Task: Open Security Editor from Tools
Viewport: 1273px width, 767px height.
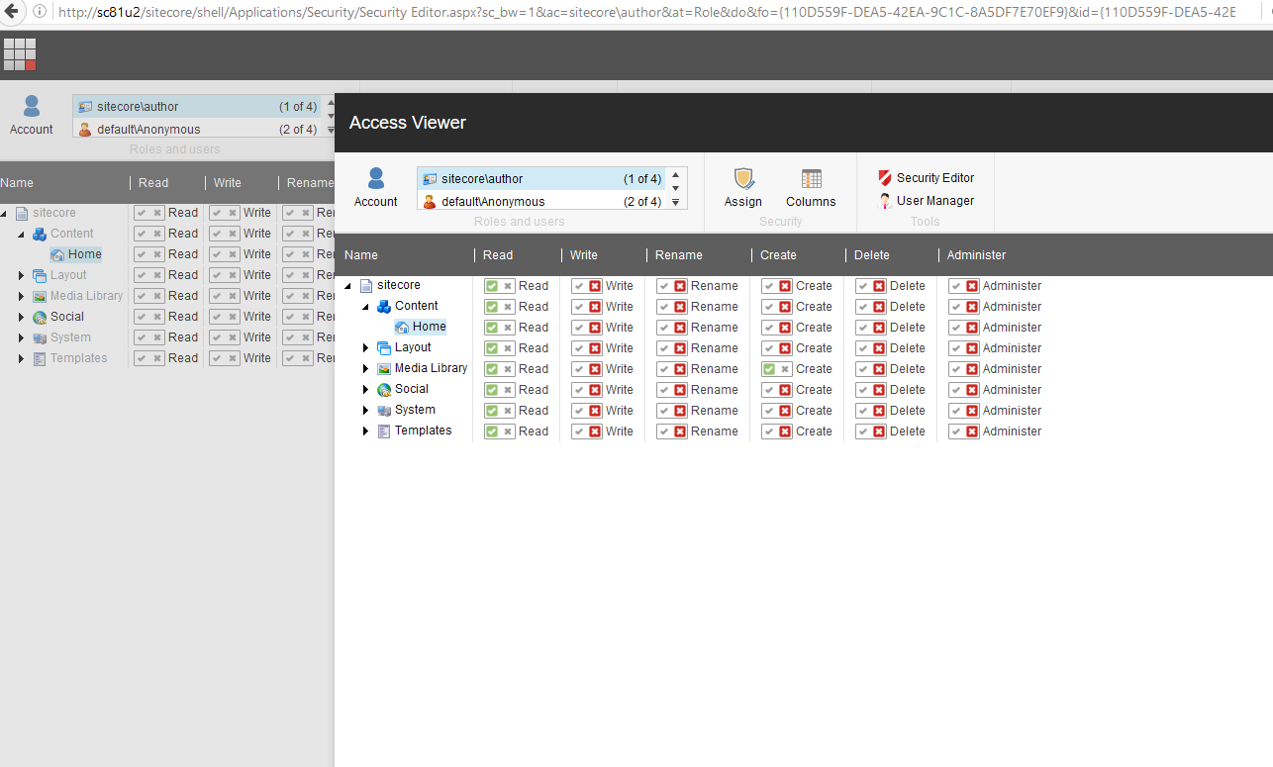Action: coord(926,178)
